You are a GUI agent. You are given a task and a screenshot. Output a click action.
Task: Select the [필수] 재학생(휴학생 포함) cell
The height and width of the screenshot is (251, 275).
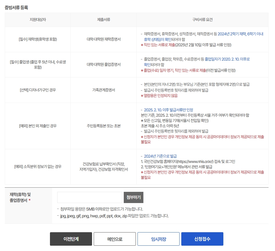[38, 39]
